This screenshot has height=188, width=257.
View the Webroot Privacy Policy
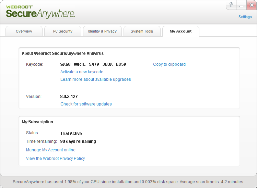coord(55,159)
